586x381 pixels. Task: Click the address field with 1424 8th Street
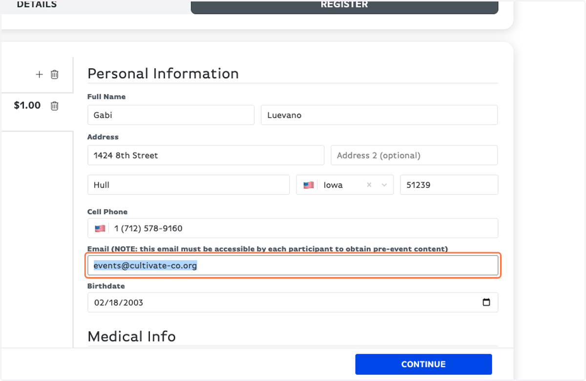pyautogui.click(x=206, y=155)
